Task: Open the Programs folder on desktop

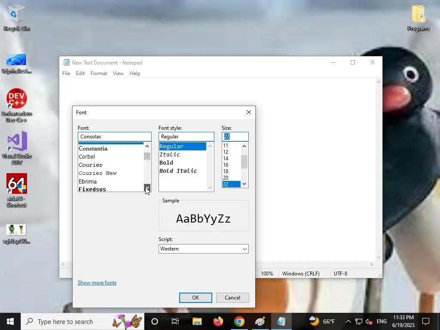Action: [419, 18]
